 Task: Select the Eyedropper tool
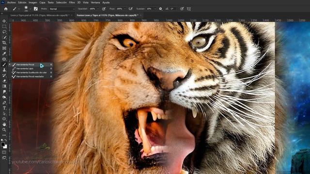click(x=4, y=54)
